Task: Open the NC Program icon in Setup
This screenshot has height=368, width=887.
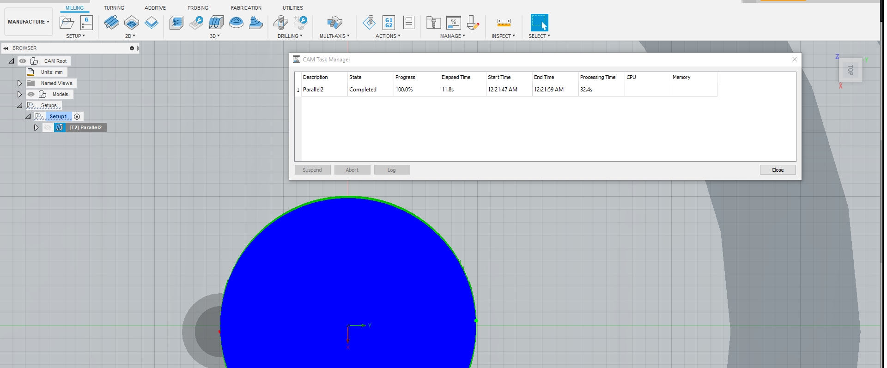Action: 86,23
